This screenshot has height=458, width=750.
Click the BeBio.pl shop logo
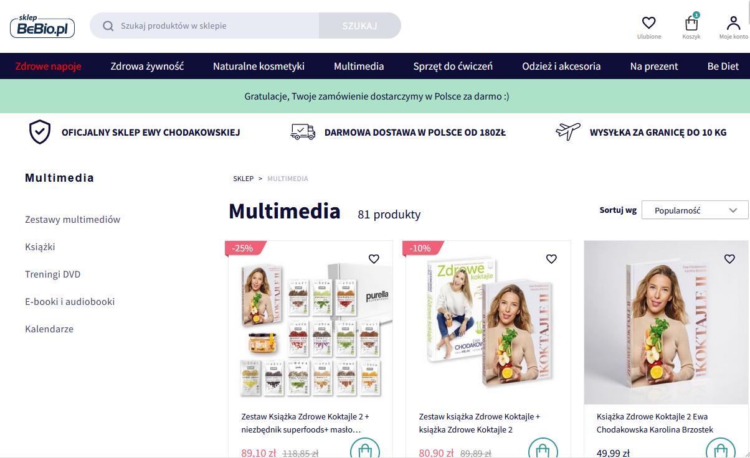42,26
